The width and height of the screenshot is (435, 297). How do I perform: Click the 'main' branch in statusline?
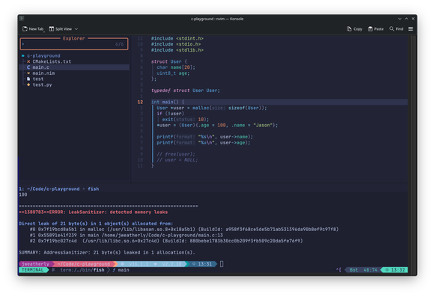pos(124,270)
